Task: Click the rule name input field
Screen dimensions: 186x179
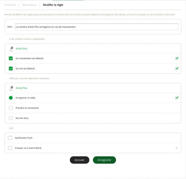Action: [x=96, y=27]
